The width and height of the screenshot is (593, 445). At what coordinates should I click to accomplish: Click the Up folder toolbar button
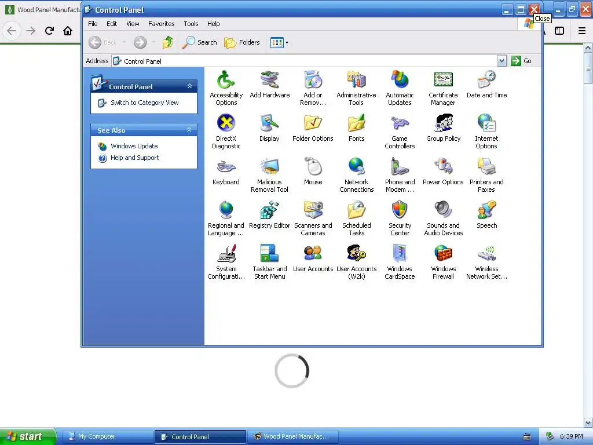pos(168,42)
